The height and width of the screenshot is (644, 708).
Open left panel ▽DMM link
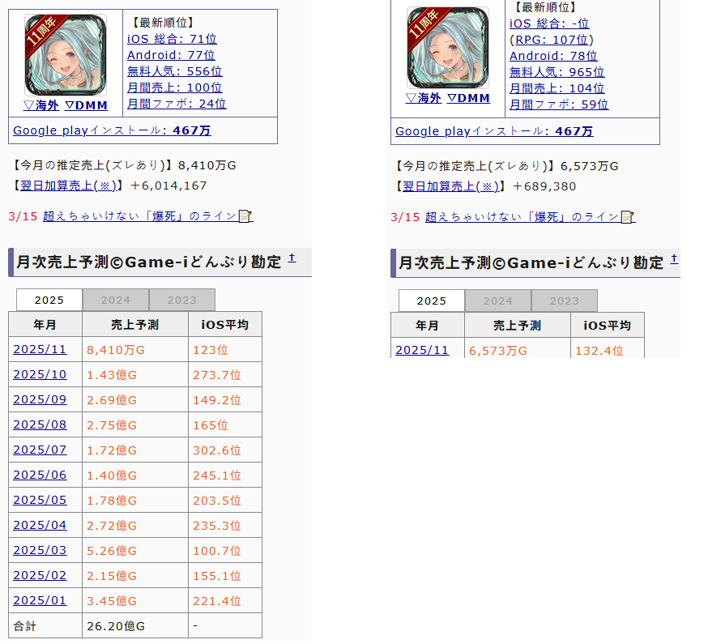[x=86, y=105]
